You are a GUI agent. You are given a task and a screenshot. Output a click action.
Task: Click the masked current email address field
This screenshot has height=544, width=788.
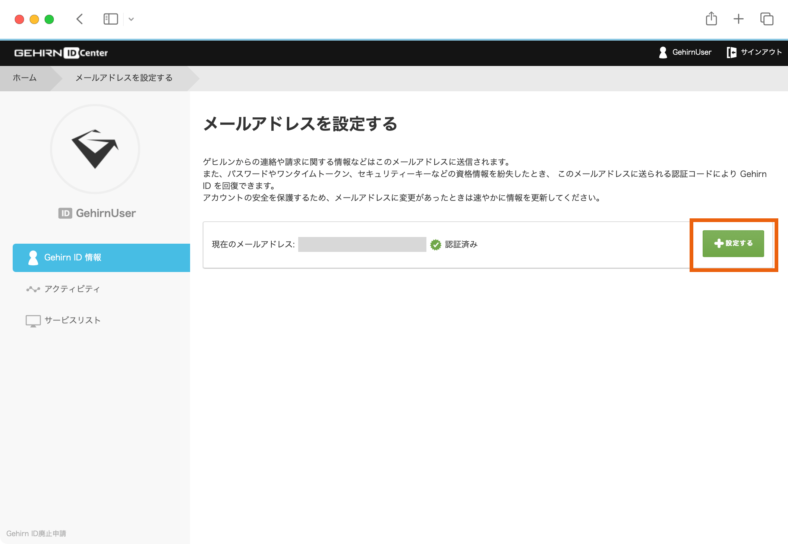362,244
